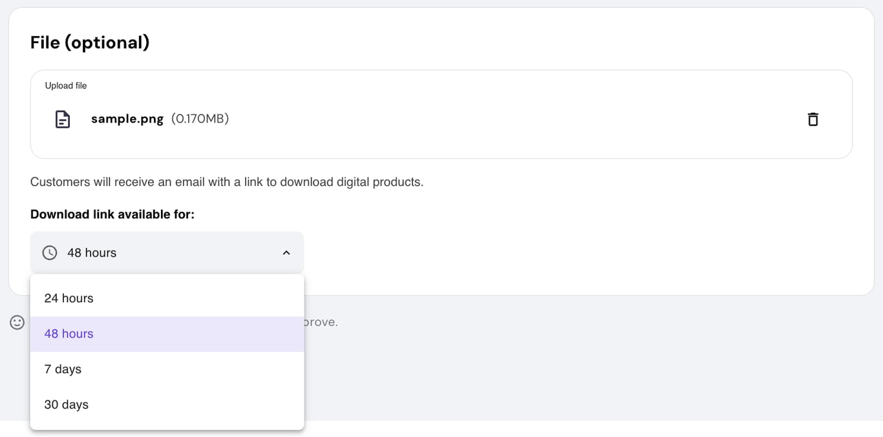Click the file size text 0.170MB
Image resolution: width=883 pixels, height=437 pixels.
200,119
